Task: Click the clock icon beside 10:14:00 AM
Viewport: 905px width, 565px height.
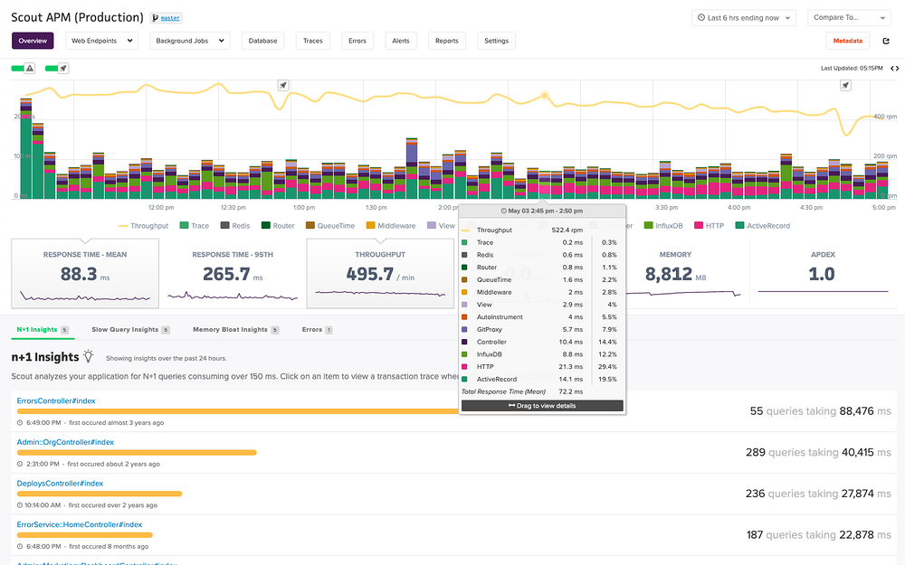Action: [20, 505]
